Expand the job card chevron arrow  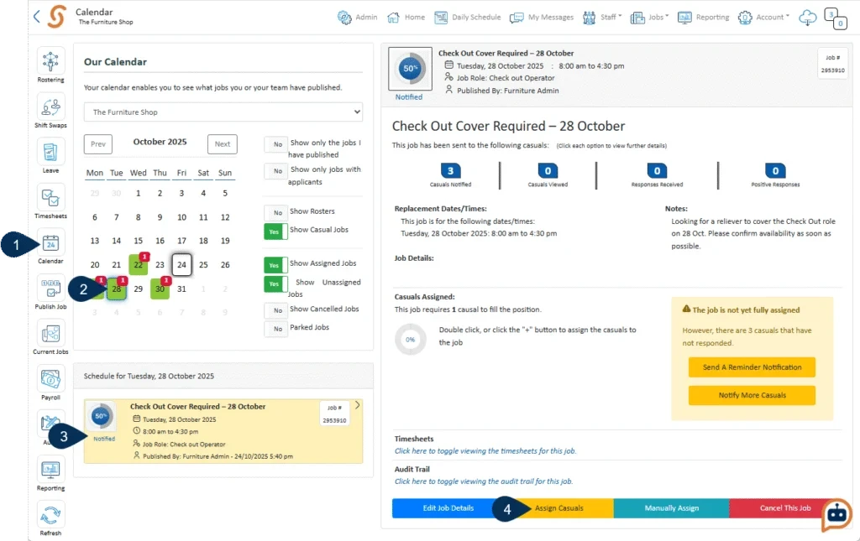pos(358,405)
